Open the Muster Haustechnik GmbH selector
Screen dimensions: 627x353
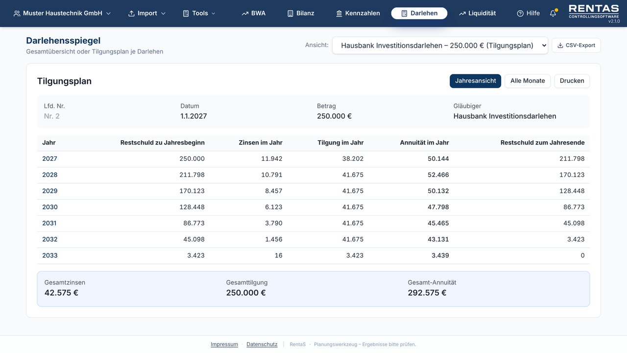click(62, 14)
